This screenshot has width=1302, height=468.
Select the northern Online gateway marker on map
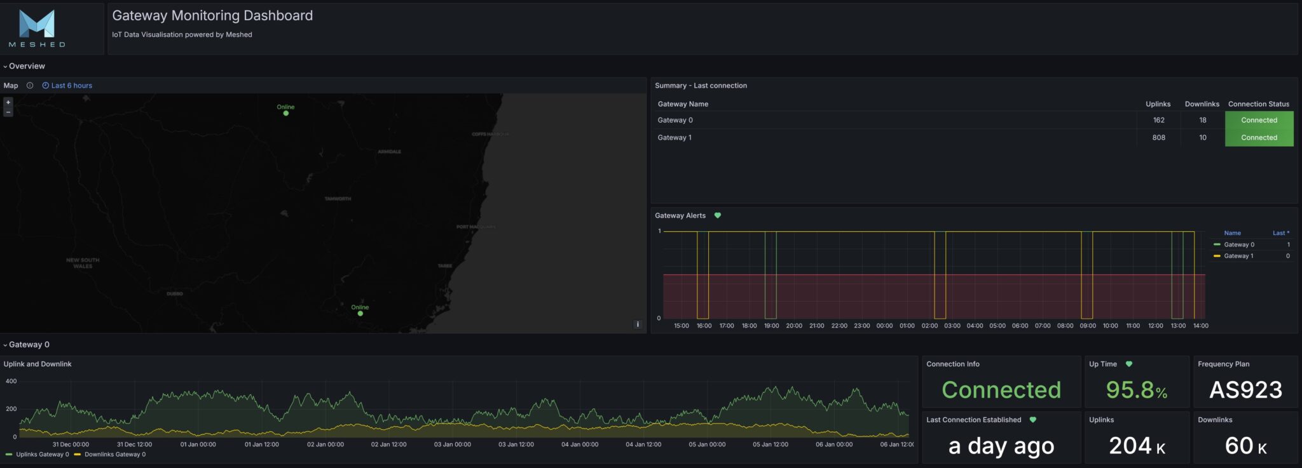pos(286,113)
